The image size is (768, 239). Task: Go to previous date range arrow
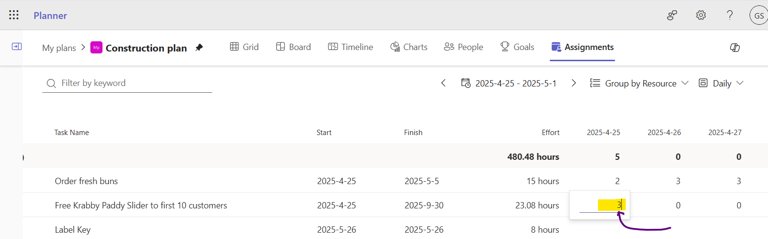click(443, 83)
